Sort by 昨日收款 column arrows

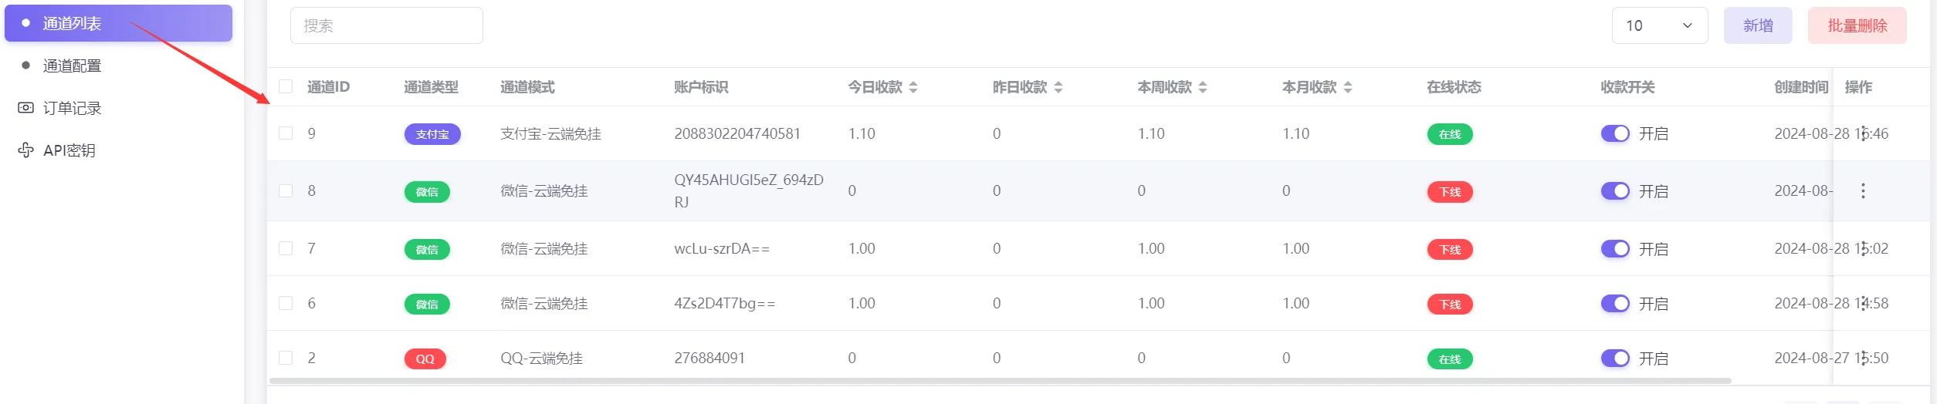pos(1058,87)
